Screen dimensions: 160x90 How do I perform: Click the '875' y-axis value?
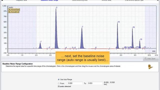5,11
